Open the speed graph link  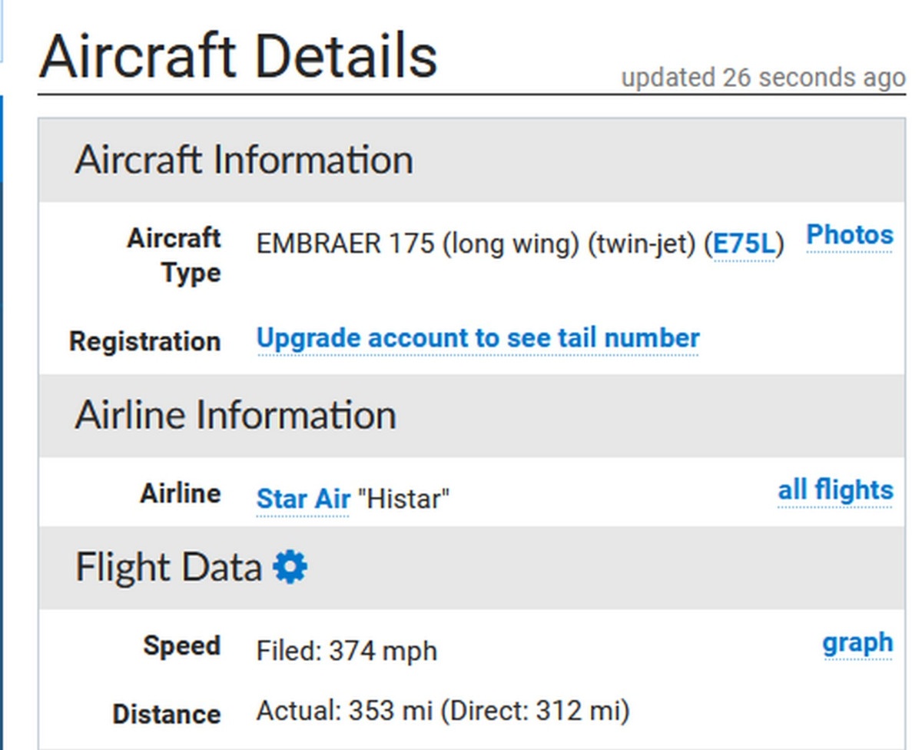click(x=858, y=642)
